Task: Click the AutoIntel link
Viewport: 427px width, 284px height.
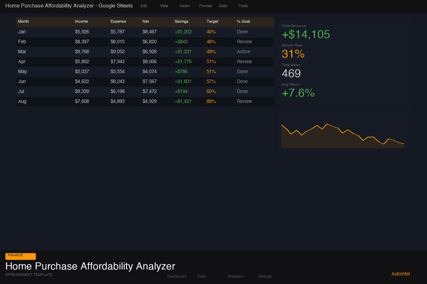Action: [x=400, y=274]
